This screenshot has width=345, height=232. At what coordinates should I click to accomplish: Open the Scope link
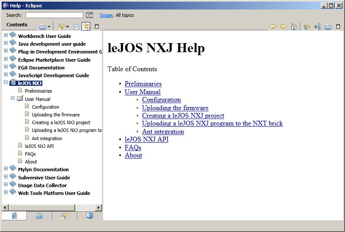click(107, 15)
